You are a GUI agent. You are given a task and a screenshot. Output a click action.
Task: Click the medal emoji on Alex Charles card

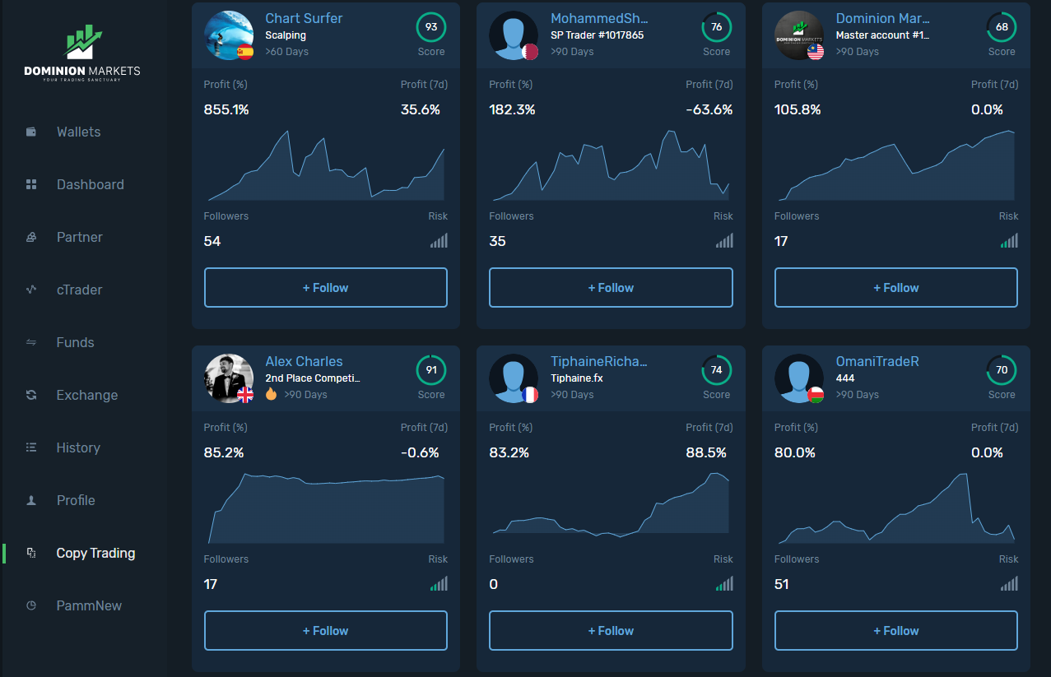pos(272,394)
